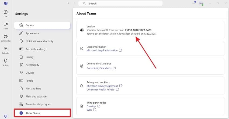The image size is (229, 119).
Task: Click the info icon beside About Teams
Action: point(21,113)
